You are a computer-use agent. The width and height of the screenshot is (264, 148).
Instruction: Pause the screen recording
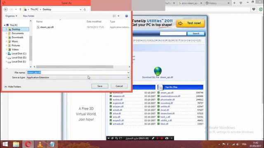(x=158, y=138)
